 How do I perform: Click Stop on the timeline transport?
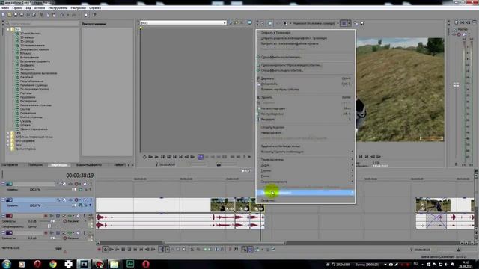click(129, 250)
